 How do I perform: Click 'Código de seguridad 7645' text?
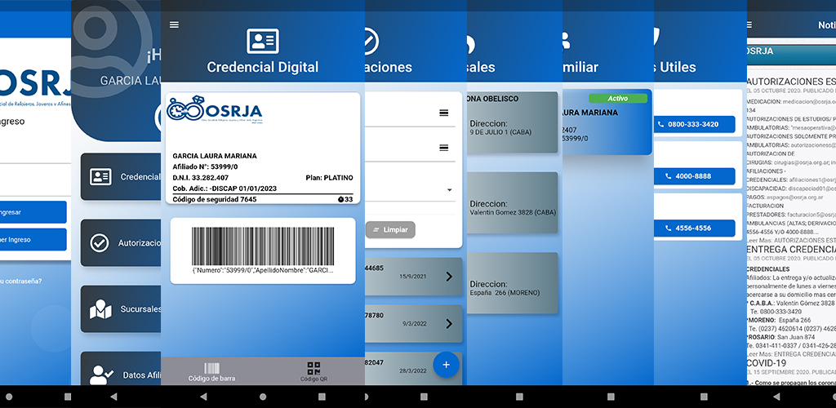(215, 199)
